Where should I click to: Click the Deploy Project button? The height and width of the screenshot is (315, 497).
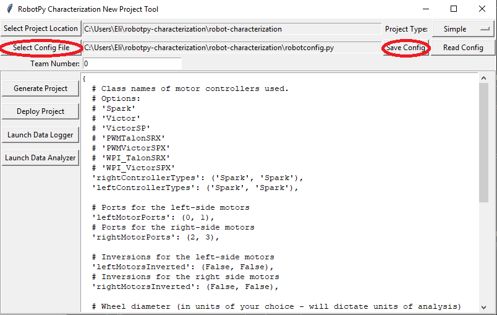(x=40, y=111)
